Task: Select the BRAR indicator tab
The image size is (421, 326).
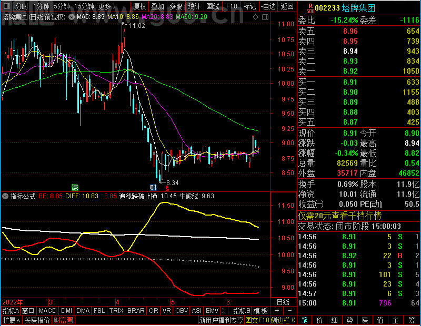Action: 136,311
